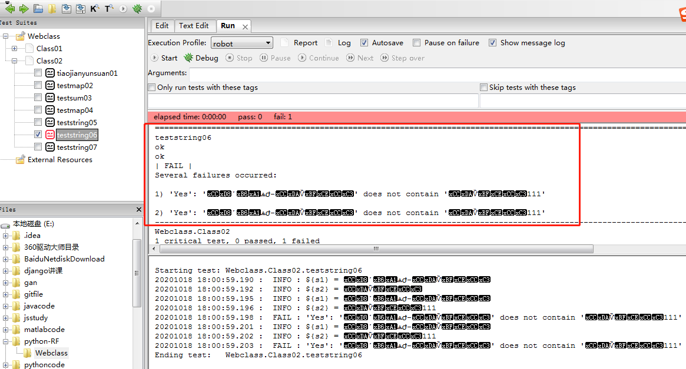The height and width of the screenshot is (369, 686).
Task: Select the Class01 suite
Action: point(49,48)
